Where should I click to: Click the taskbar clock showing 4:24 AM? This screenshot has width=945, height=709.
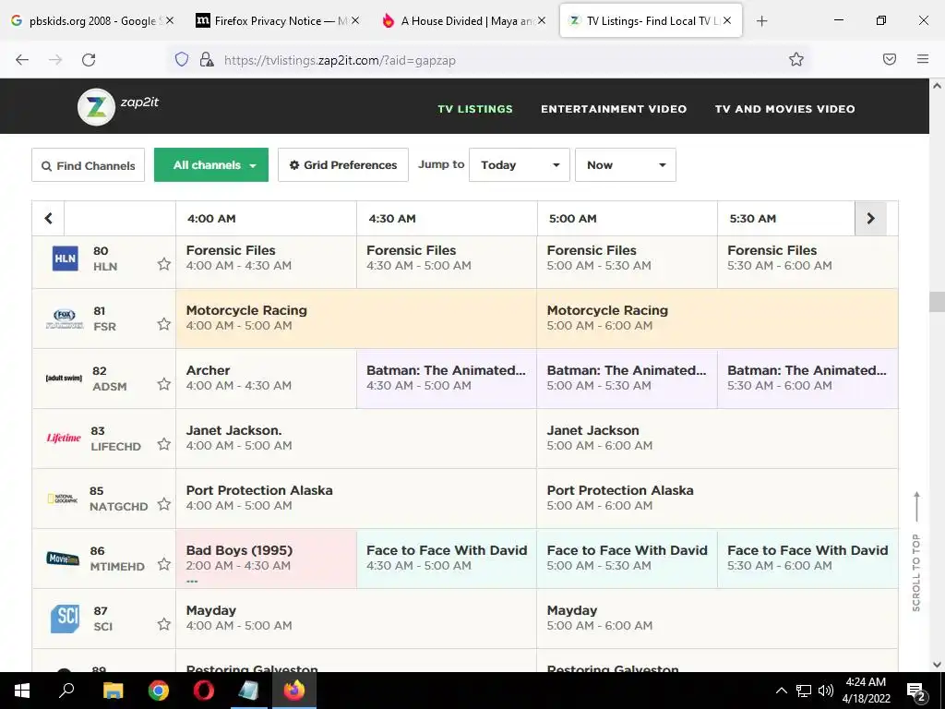866,691
